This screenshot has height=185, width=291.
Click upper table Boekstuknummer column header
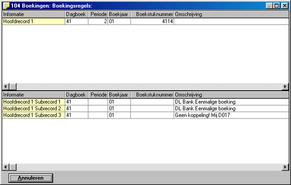click(x=152, y=14)
